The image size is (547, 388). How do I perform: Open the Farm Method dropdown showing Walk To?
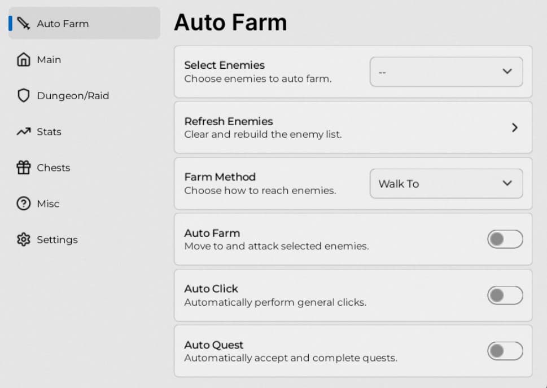tap(446, 184)
